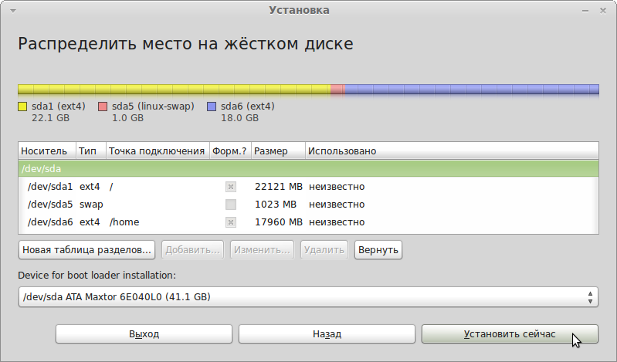The image size is (617, 362).
Task: Click the blue sda6 legend swatch
Action: tap(212, 107)
